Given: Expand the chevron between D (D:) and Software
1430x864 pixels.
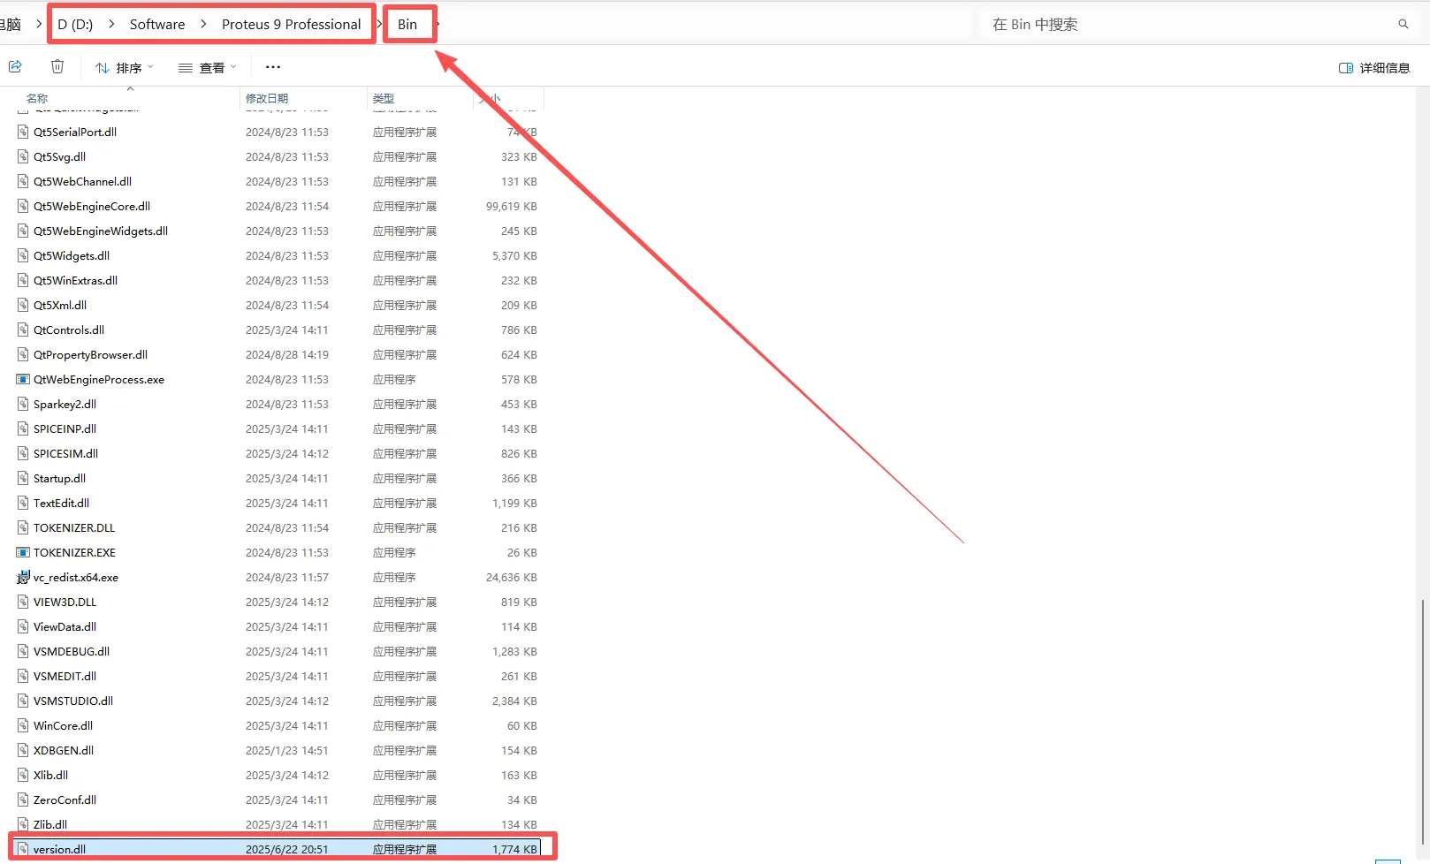Looking at the screenshot, I should pos(111,24).
